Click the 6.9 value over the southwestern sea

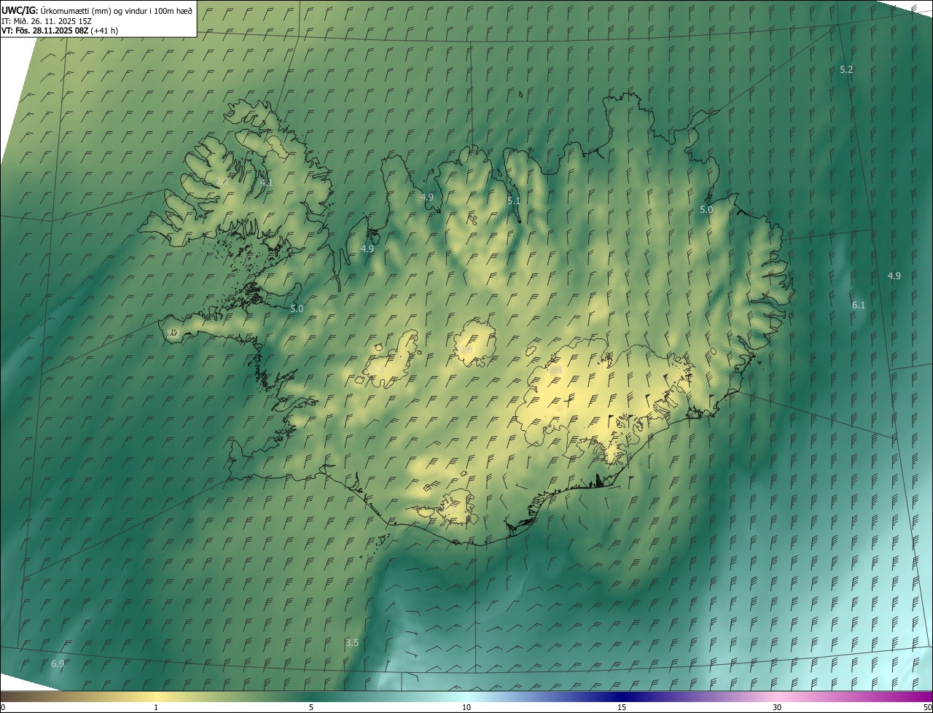(58, 663)
